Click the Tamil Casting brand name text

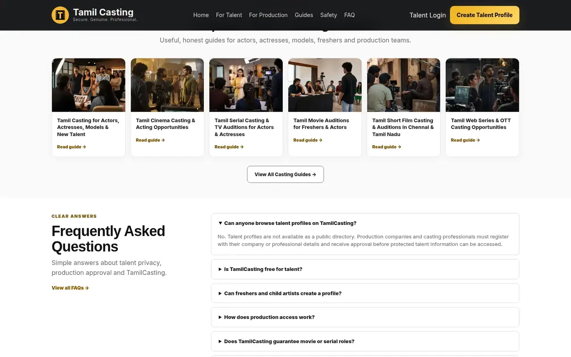(103, 12)
